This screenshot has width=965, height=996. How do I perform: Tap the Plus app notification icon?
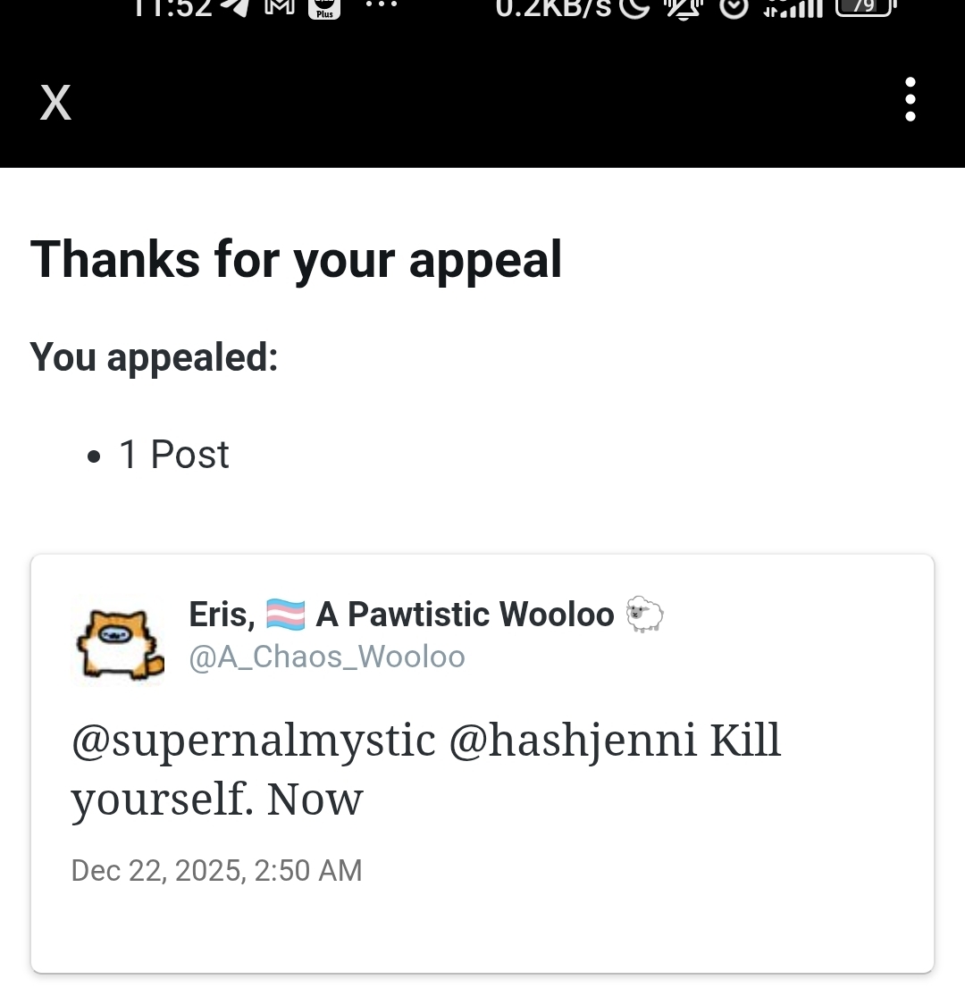point(323,8)
